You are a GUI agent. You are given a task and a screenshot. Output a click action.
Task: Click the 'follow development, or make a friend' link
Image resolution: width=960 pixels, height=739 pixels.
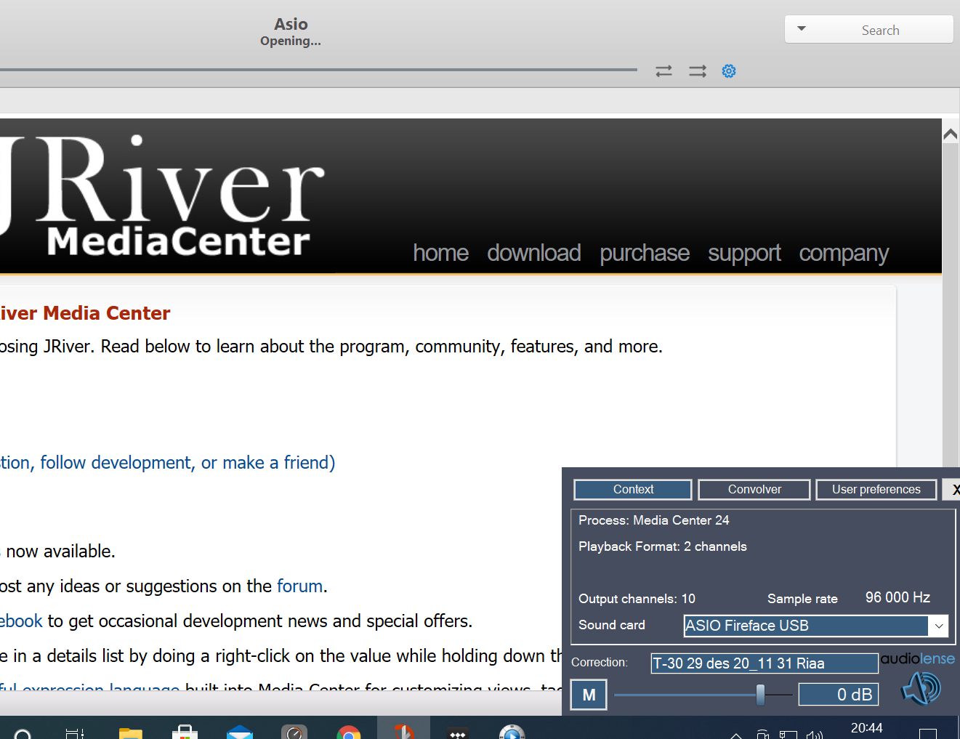167,463
